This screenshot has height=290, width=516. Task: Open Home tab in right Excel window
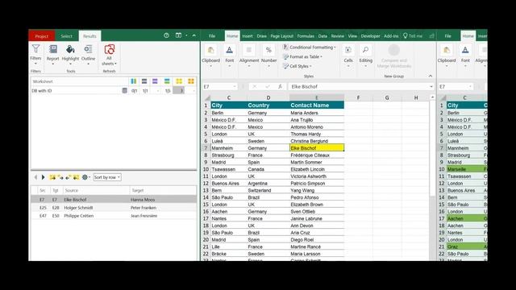468,36
